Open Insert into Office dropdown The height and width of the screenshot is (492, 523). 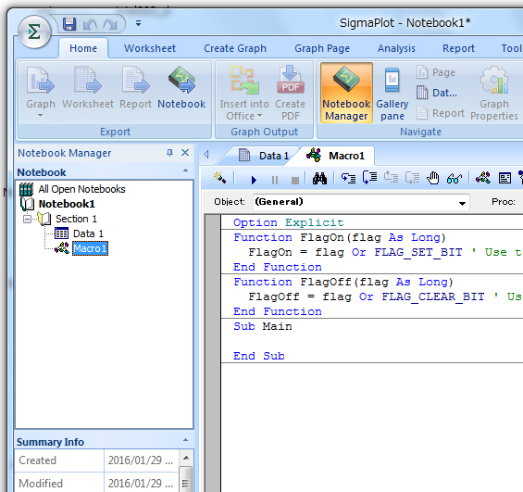(244, 93)
